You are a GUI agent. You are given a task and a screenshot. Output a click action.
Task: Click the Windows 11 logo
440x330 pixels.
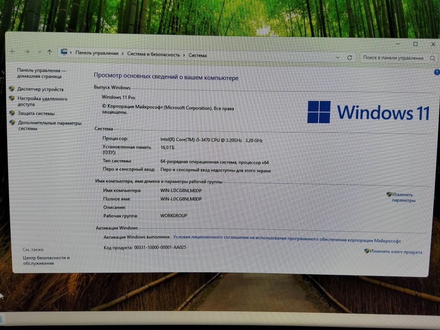368,113
